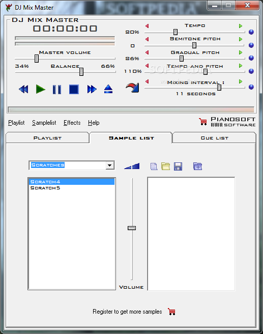Click the blue ball beside Gradual pitch
This screenshot has width=263, height=334.
tap(251, 58)
